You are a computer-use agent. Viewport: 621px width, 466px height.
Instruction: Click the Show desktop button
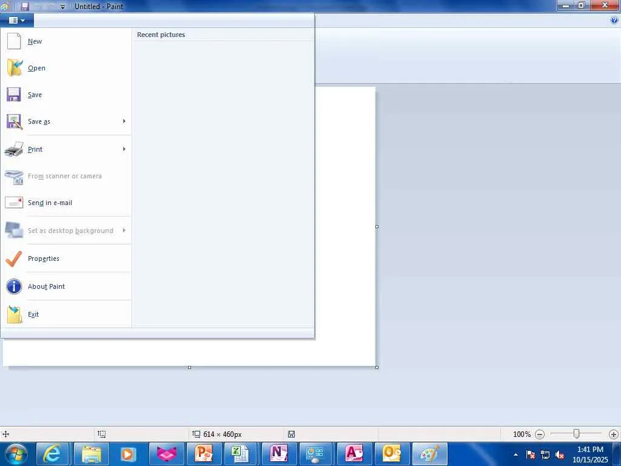[617, 454]
